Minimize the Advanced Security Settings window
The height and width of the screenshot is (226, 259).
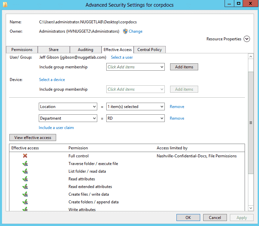coord(229,3)
